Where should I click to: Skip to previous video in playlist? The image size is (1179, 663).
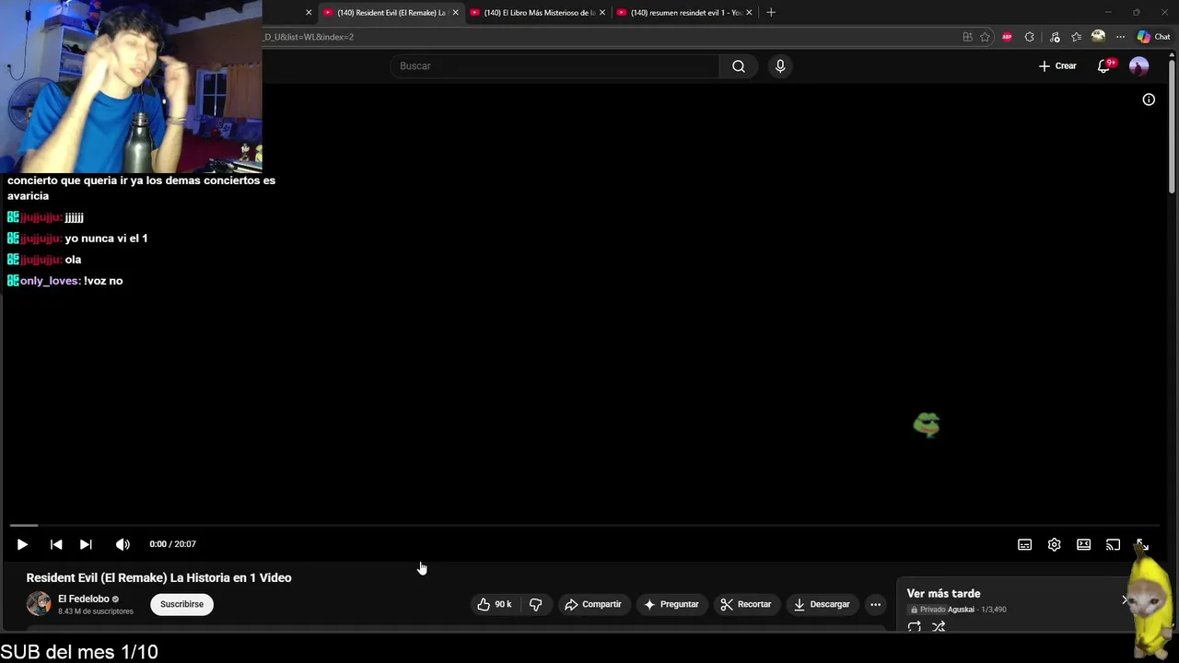point(56,544)
